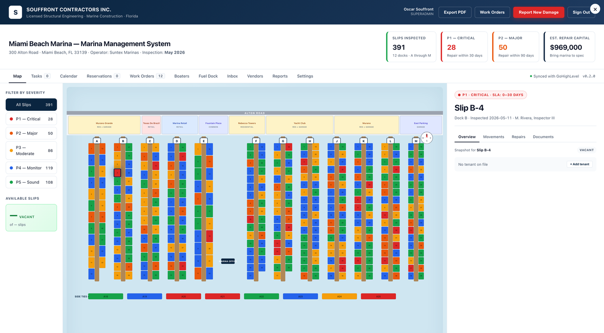Click the Est. Repair Capital $969,000 card
The width and height of the screenshot is (604, 333).
coord(569,47)
